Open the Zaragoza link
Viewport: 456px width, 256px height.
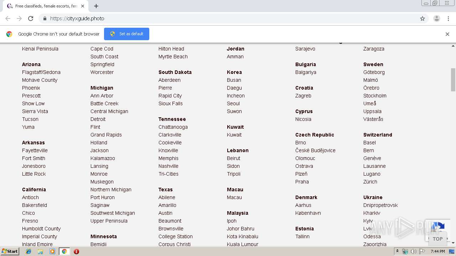(374, 49)
